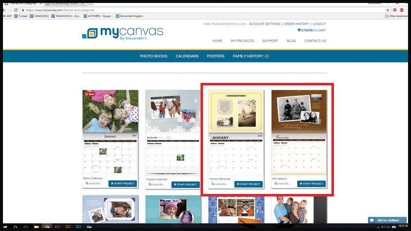
Task: Go to Contact Us
Action: click(x=315, y=41)
